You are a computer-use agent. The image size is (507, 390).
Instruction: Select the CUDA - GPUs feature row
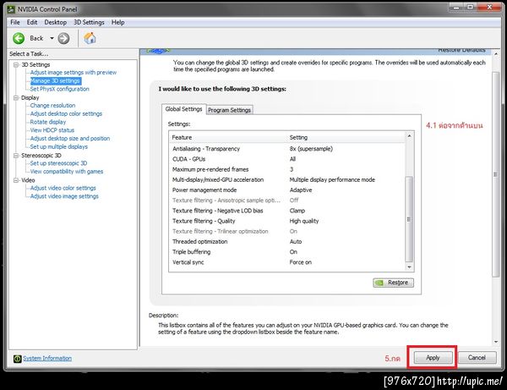(286, 159)
